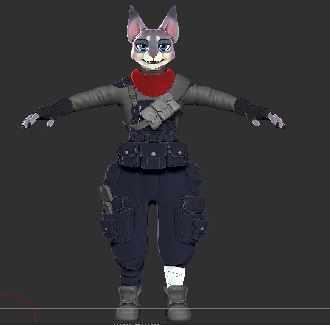Viewport: 330px width, 325px height.
Task: Click the inner red gizmo circle
Action: click(x=10, y=307)
